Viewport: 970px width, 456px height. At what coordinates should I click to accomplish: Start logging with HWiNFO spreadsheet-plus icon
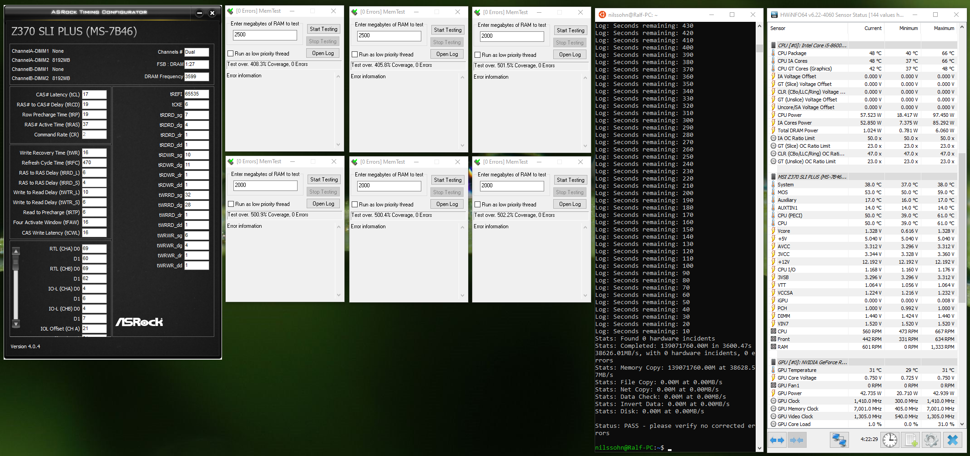(x=911, y=440)
